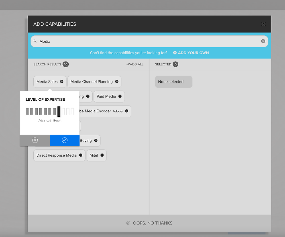Confirm expertise level with blue checkmark

click(x=64, y=140)
